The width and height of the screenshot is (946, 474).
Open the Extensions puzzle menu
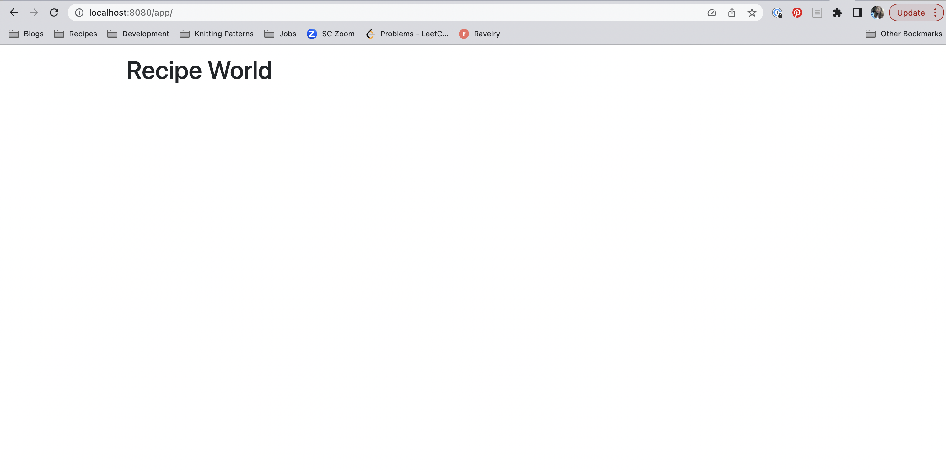(x=837, y=13)
